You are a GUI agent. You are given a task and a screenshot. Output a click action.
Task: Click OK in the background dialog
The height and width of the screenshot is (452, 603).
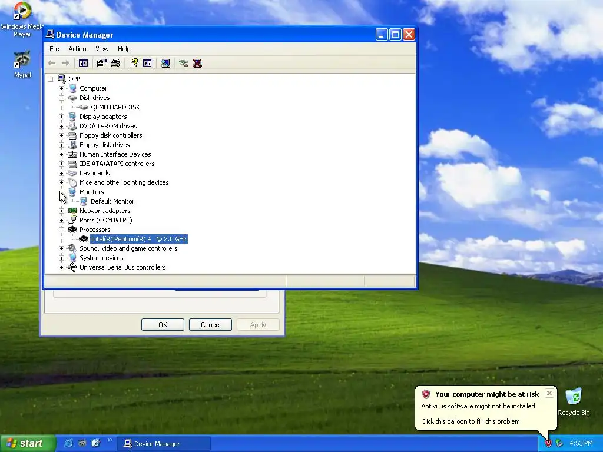(163, 324)
